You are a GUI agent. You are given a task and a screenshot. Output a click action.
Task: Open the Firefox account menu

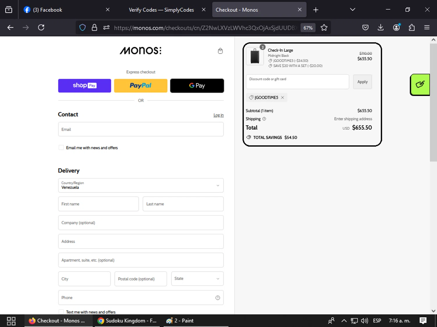[396, 28]
